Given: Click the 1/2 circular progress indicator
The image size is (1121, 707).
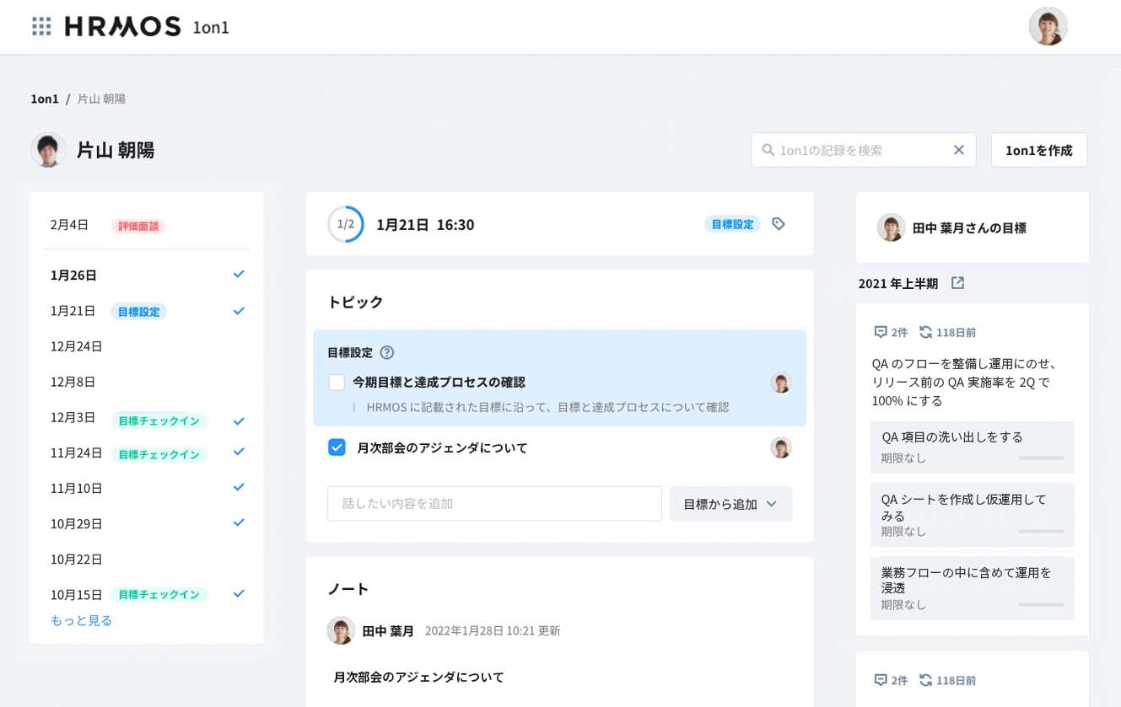Looking at the screenshot, I should pyautogui.click(x=346, y=224).
